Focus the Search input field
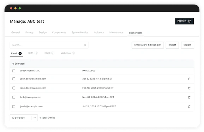The image size is (204, 132). 49,45
